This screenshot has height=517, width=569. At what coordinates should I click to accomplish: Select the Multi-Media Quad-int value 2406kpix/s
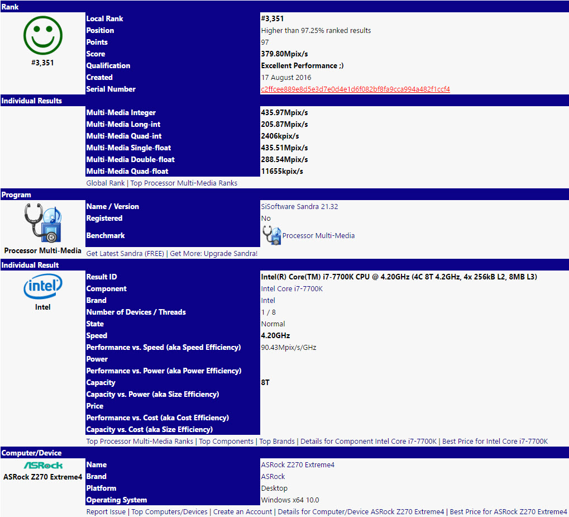[x=280, y=136]
